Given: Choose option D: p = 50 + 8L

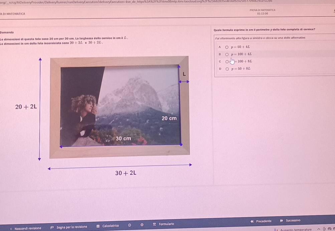Looking at the screenshot, I should tap(227, 69).
